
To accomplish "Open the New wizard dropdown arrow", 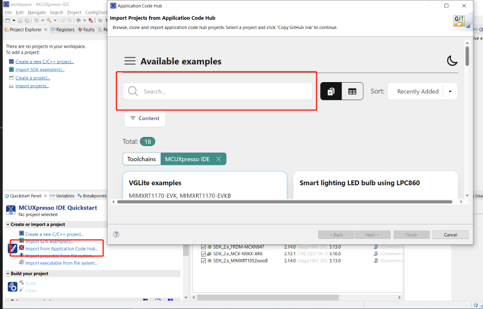I will [x=13, y=21].
